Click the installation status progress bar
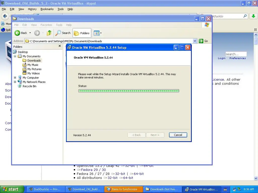258x193 pixels. click(129, 91)
